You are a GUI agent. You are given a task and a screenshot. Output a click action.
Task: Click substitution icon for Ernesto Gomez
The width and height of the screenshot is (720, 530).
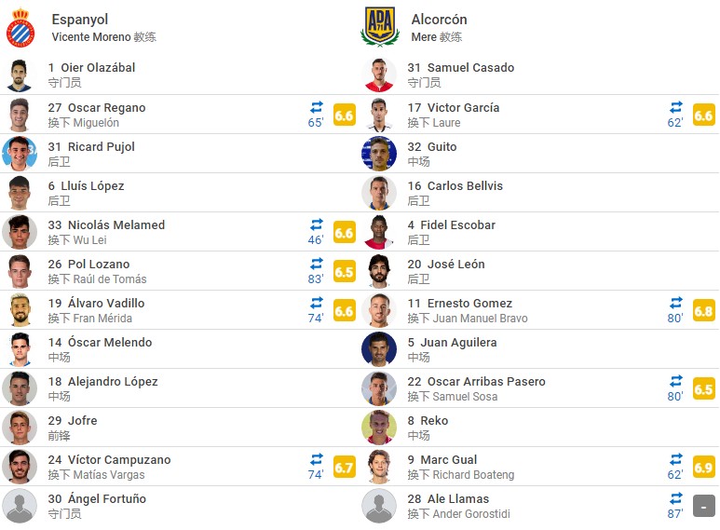[676, 303]
